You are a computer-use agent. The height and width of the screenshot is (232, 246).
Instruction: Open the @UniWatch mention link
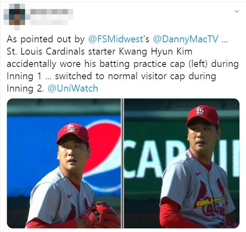point(73,88)
